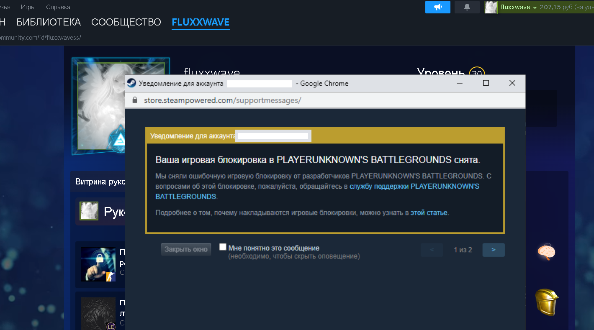594x330 pixels.
Task: Click the yellow Уведомление для аккаунта header
Action: coord(325,136)
